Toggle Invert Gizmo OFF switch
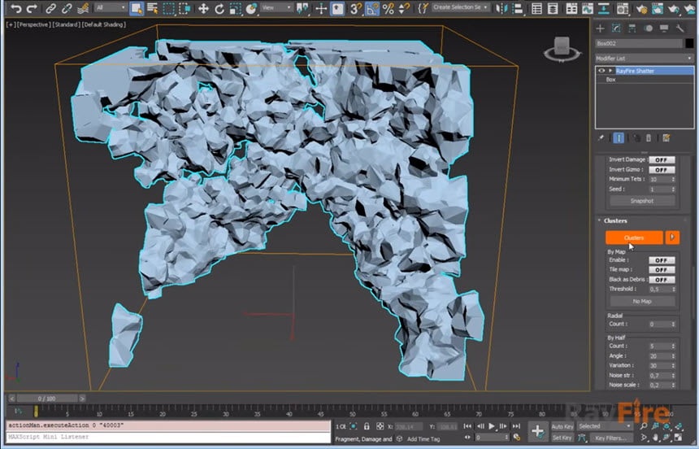699x449 pixels. (x=662, y=170)
